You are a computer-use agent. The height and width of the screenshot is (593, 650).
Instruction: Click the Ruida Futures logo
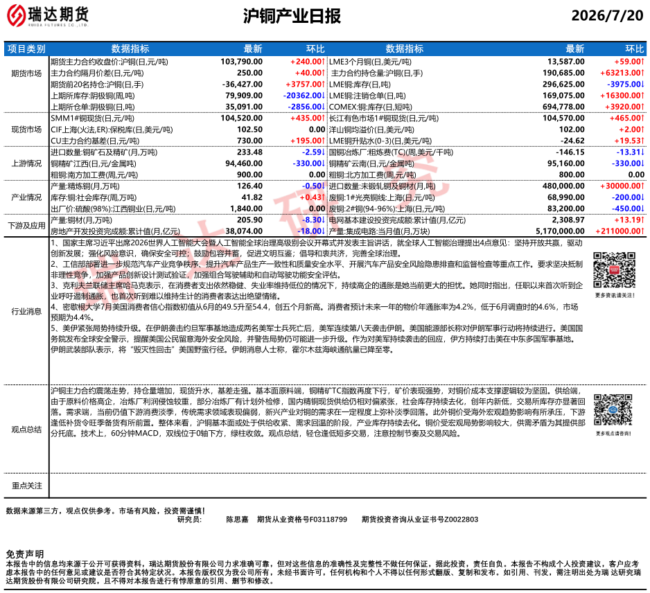click(48, 16)
